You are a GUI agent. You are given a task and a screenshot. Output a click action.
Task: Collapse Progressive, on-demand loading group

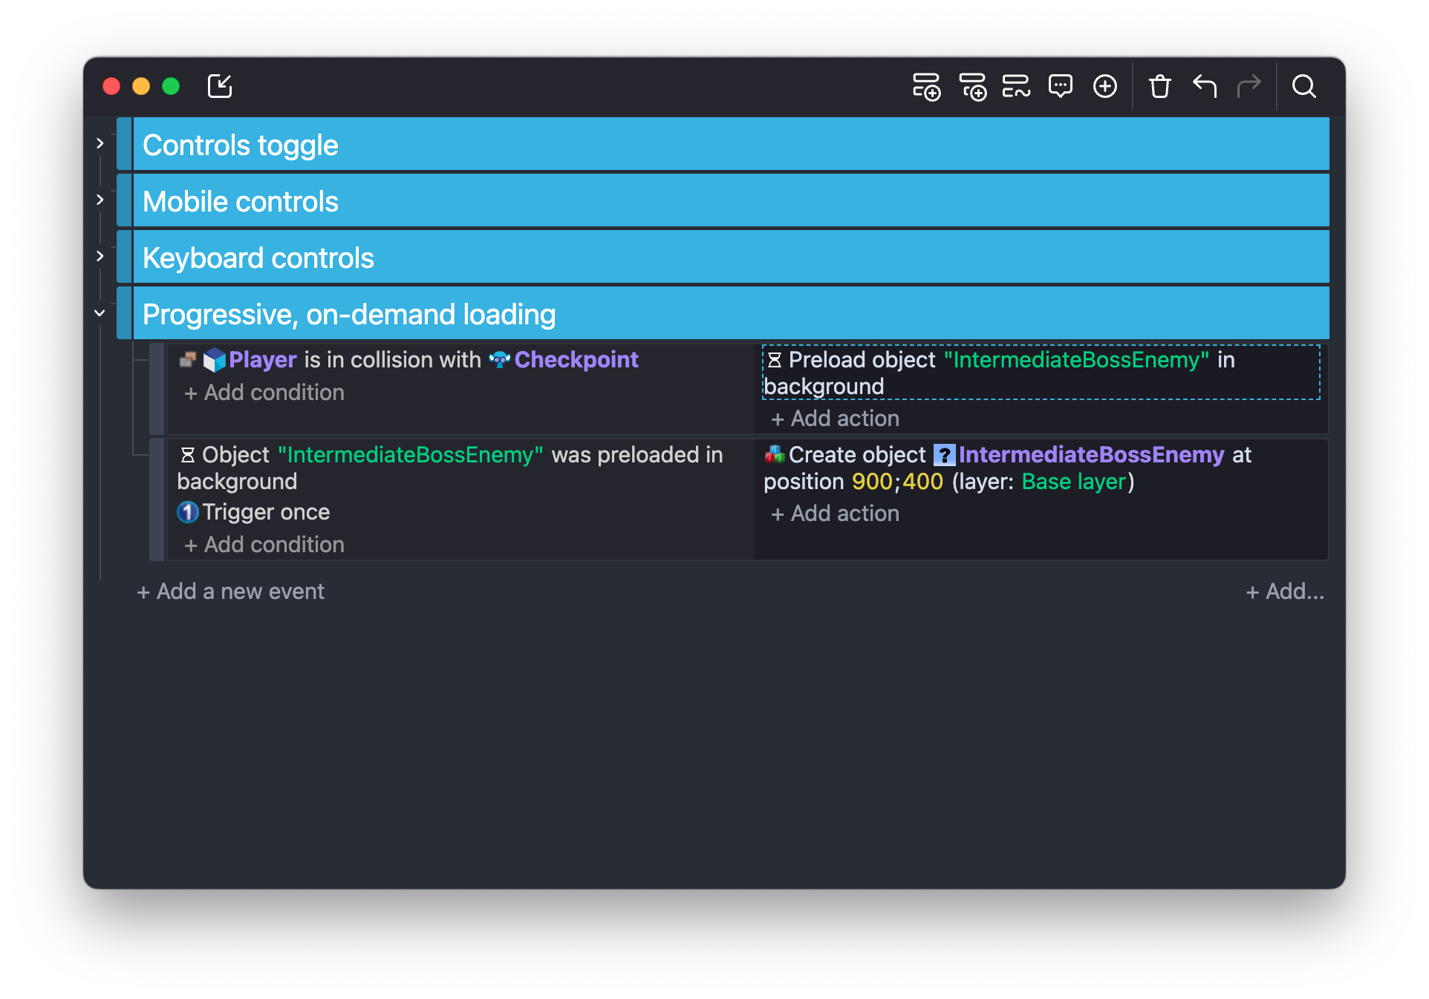(x=100, y=313)
